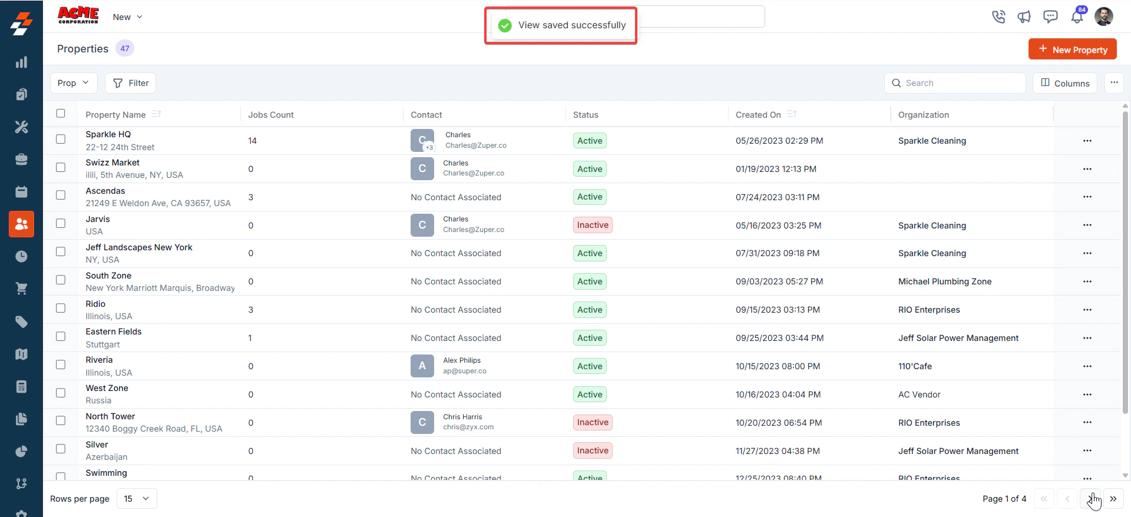Open the price tag sidebar icon

coord(21,322)
